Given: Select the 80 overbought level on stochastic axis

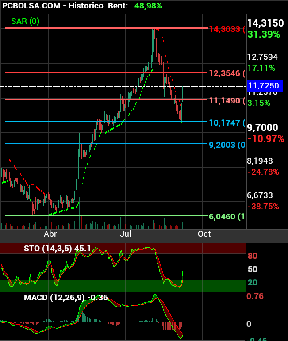Looking at the screenshot, I should pyautogui.click(x=253, y=256).
